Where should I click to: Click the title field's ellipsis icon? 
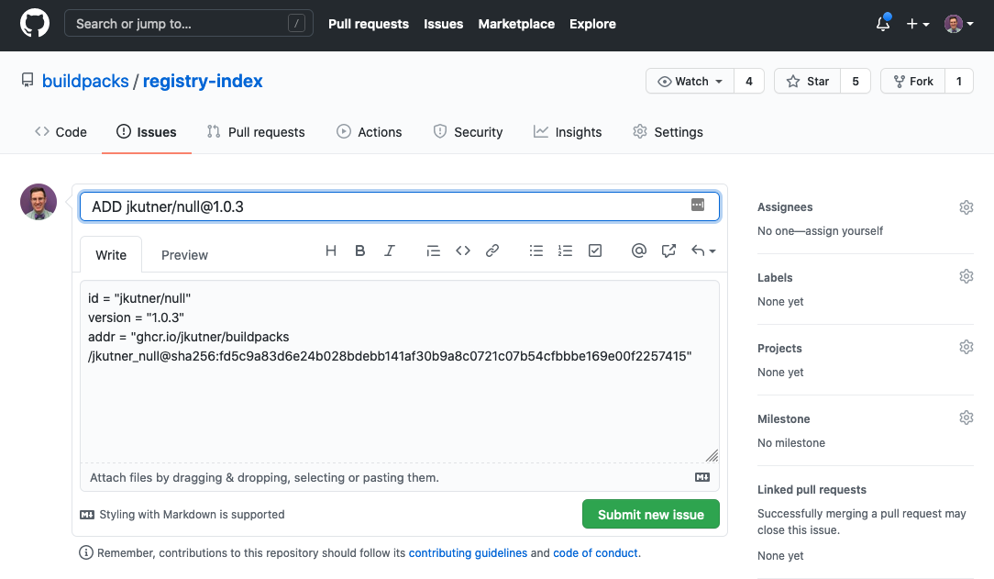[x=697, y=205]
